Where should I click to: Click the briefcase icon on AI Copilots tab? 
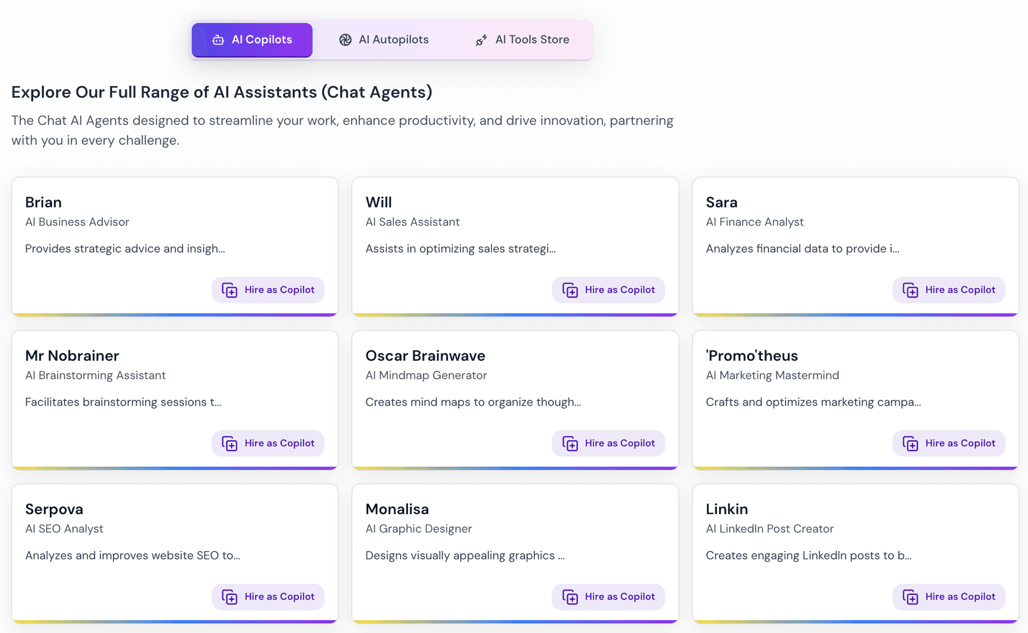pyautogui.click(x=217, y=40)
